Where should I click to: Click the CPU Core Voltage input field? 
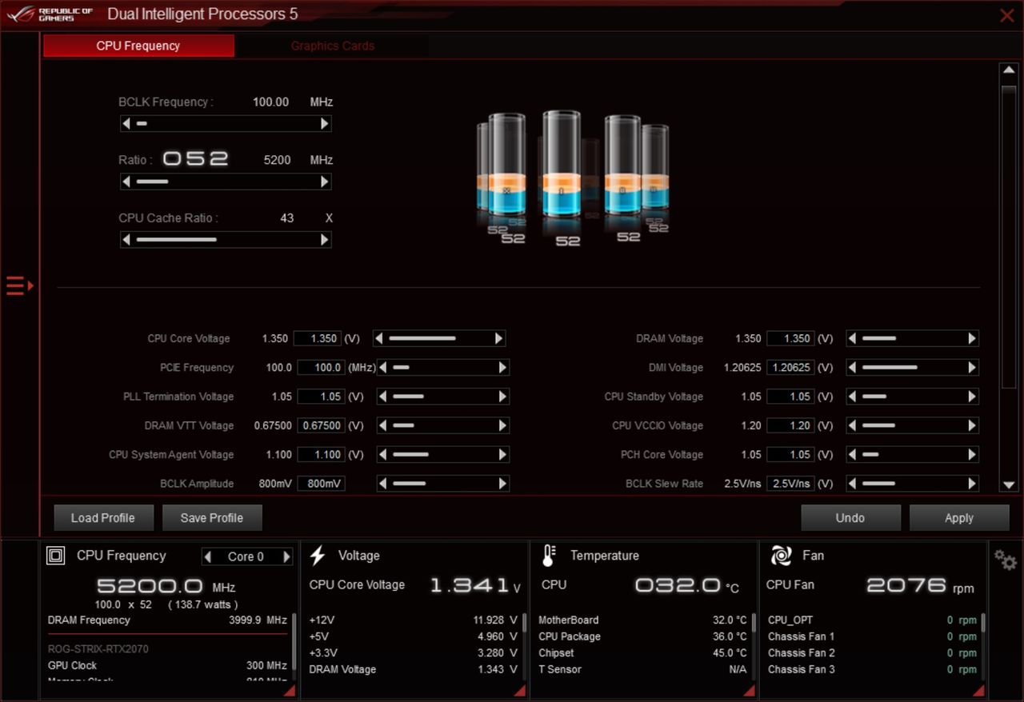(318, 339)
